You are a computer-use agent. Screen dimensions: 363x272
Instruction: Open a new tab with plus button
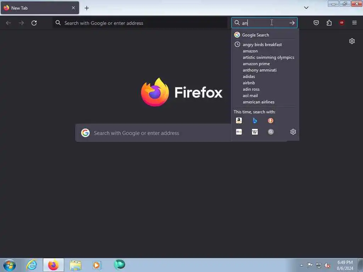(x=86, y=8)
